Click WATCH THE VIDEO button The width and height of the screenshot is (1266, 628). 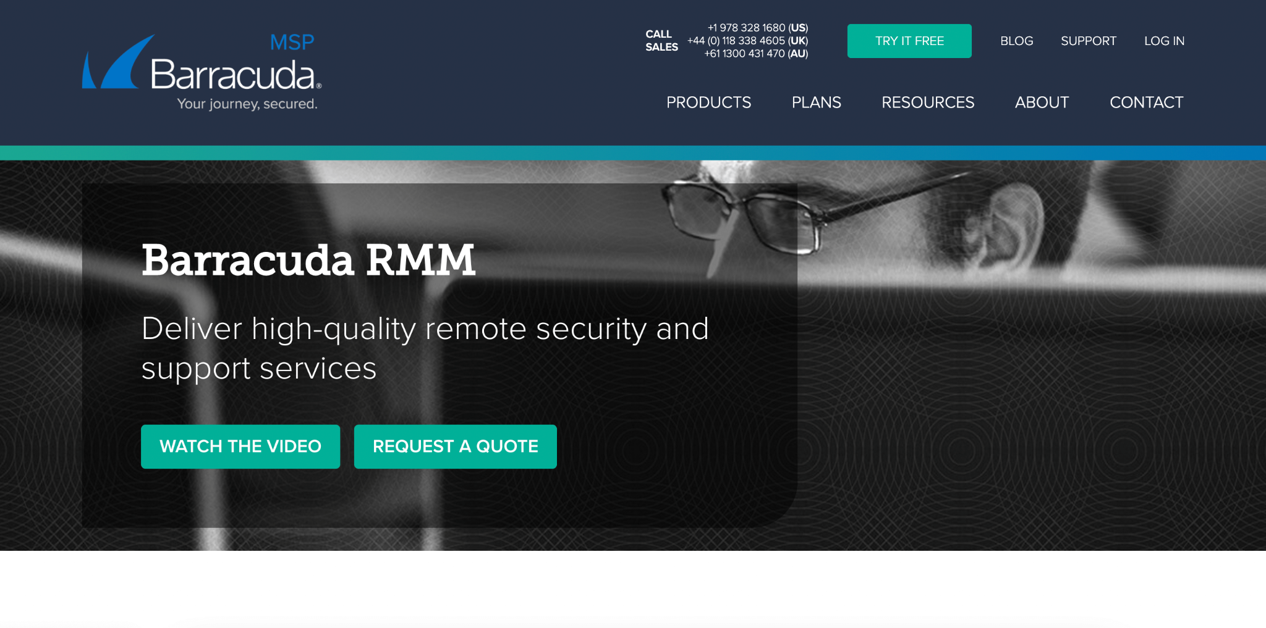(240, 446)
